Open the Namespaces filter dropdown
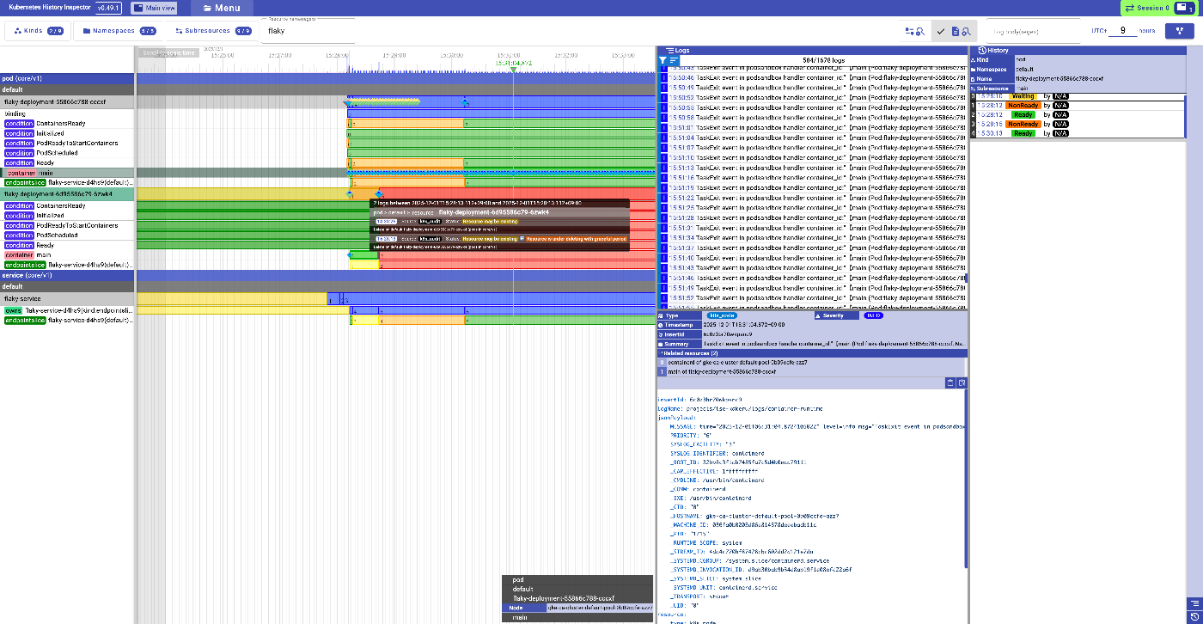Image resolution: width=1203 pixels, height=624 pixels. pyautogui.click(x=119, y=31)
